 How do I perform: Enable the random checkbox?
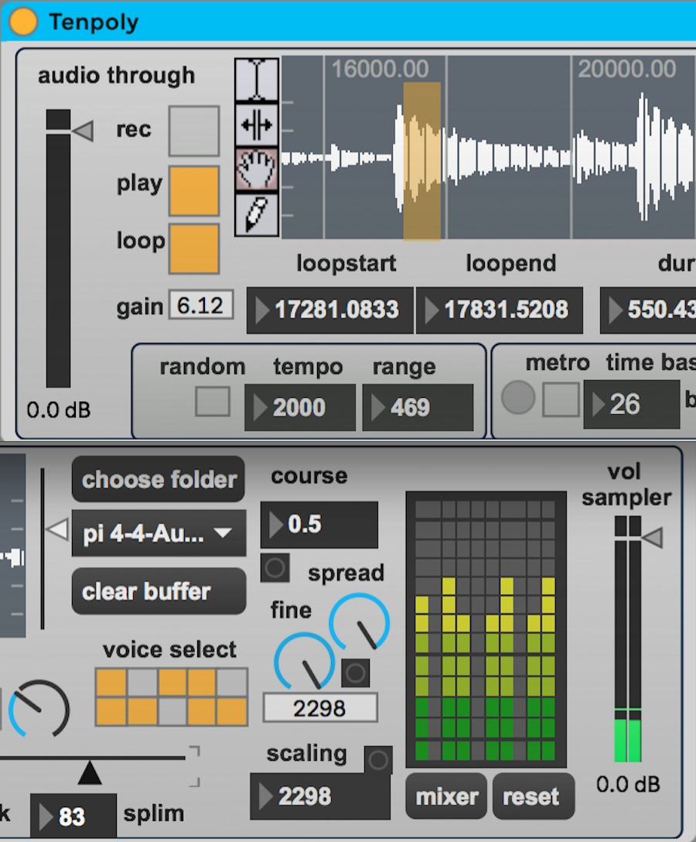click(x=212, y=402)
